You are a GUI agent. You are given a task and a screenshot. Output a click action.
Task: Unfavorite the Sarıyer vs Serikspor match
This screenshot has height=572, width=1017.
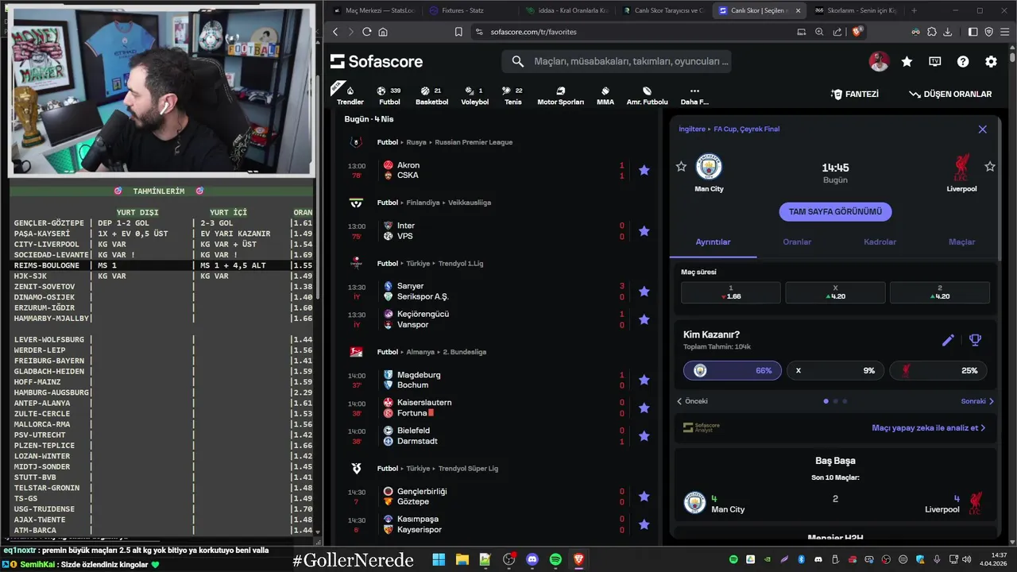(644, 291)
